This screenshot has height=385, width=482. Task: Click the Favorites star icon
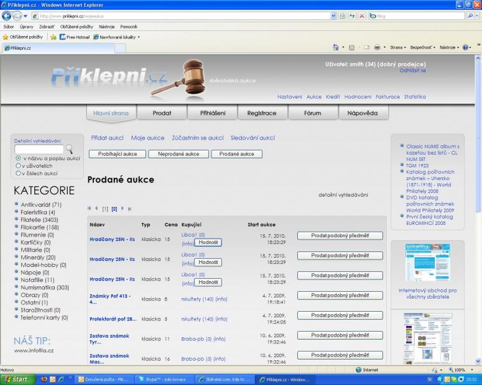pos(5,37)
